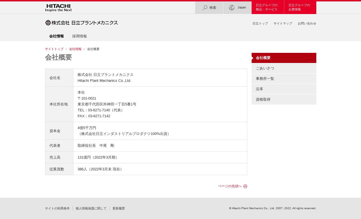The image size is (361, 219).
Task: Click the 東京都千代田区外神田一丁目5番1号 address
Action: pos(107,104)
